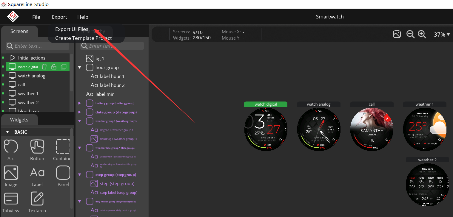
Task: Click the weather 2 preview on canvas
Action: click(427, 185)
